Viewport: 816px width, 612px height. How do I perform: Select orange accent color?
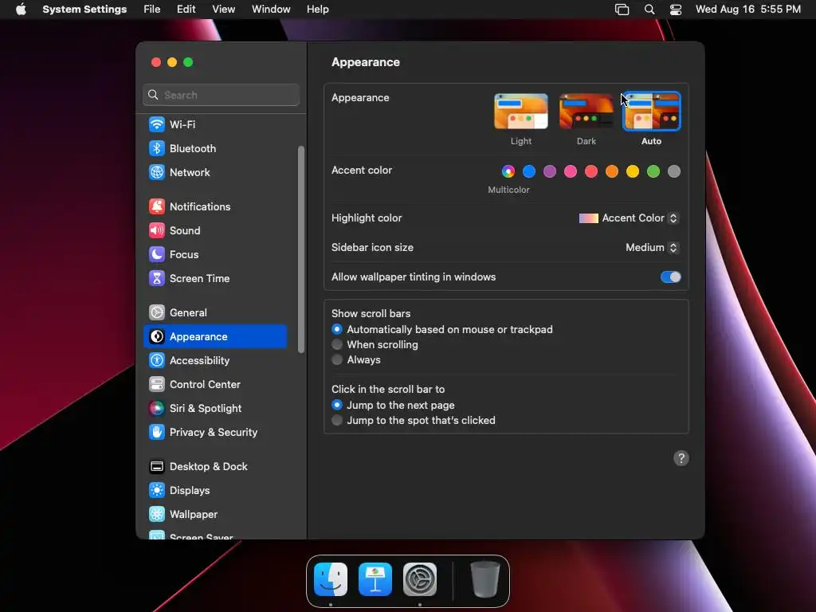coord(612,171)
